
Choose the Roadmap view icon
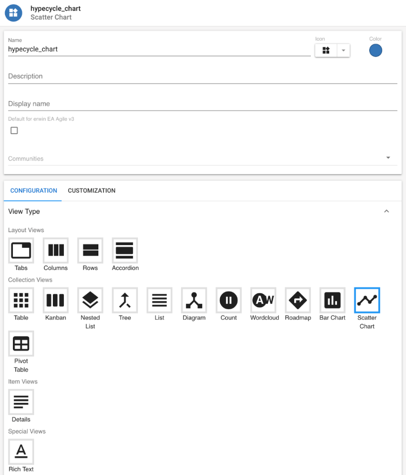pyautogui.click(x=297, y=300)
